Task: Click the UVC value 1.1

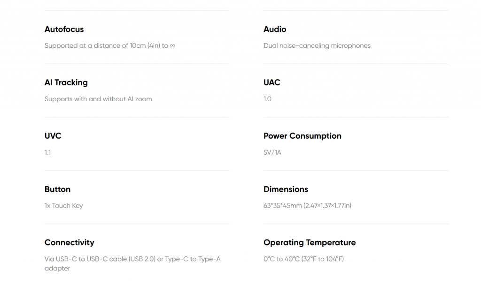Action: [x=47, y=152]
